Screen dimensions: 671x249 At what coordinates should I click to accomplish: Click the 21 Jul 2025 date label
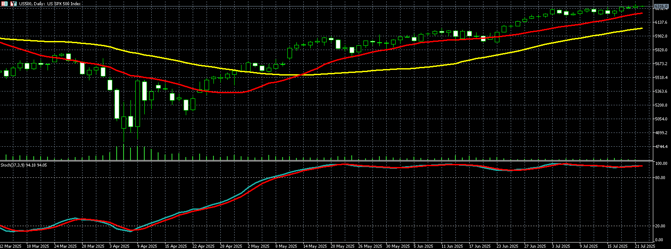(x=646, y=246)
